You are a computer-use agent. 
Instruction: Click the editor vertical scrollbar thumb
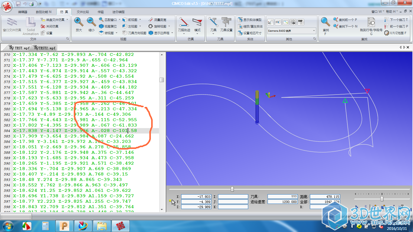coord(162,80)
